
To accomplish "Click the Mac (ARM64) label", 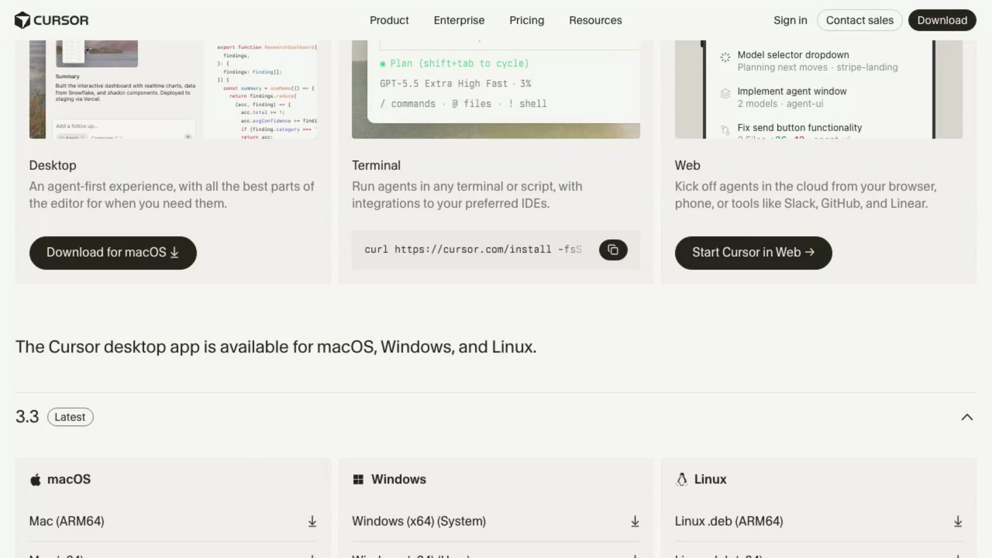I will 67,521.
